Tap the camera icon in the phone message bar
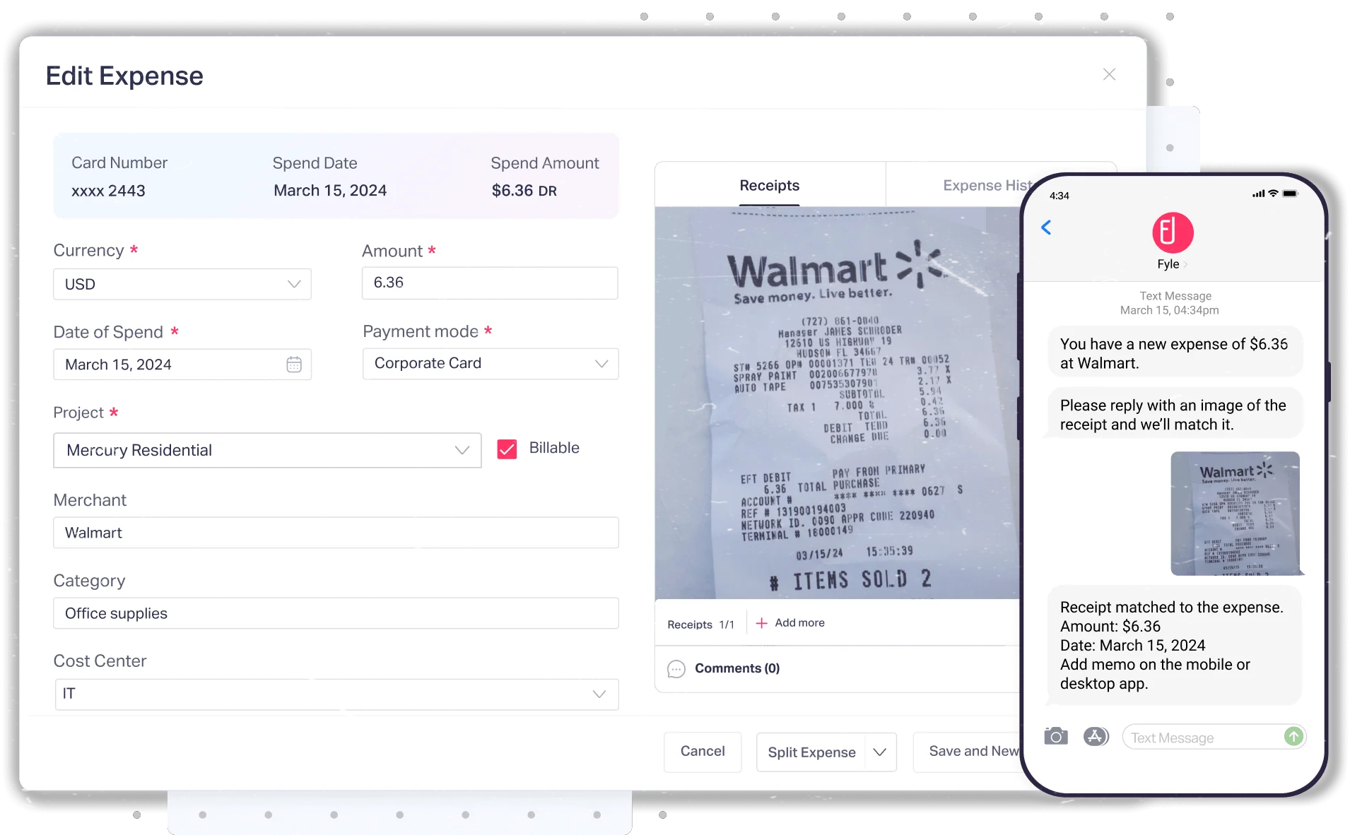 point(1055,737)
